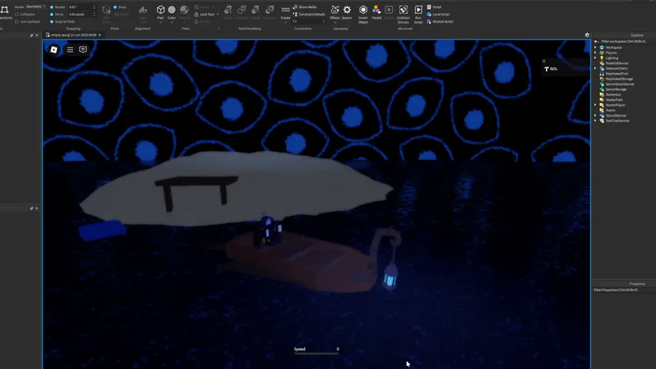Expand the TextChatService tree node
This screenshot has height=369, width=656.
[x=596, y=120]
